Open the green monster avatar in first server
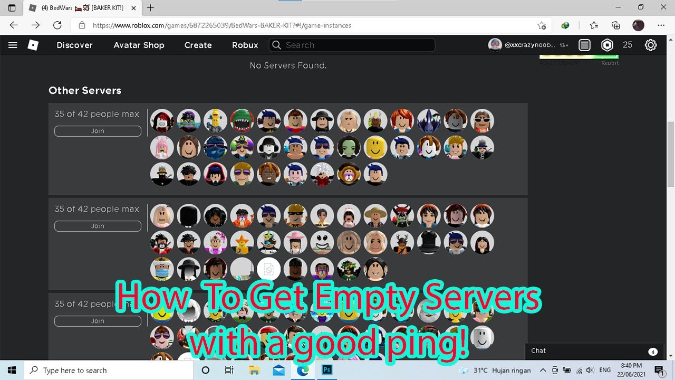675x380 pixels. pyautogui.click(x=242, y=121)
